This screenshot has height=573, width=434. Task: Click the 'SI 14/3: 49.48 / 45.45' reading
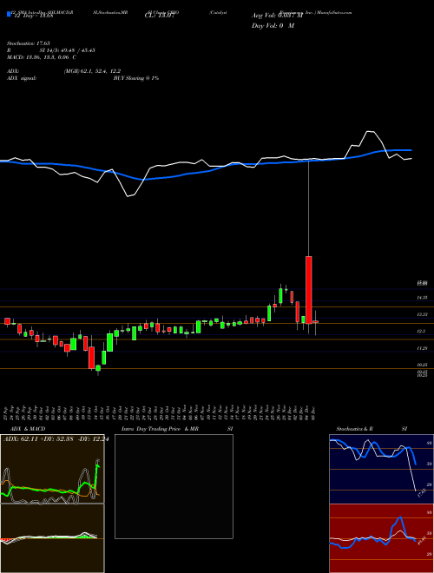pos(68,50)
